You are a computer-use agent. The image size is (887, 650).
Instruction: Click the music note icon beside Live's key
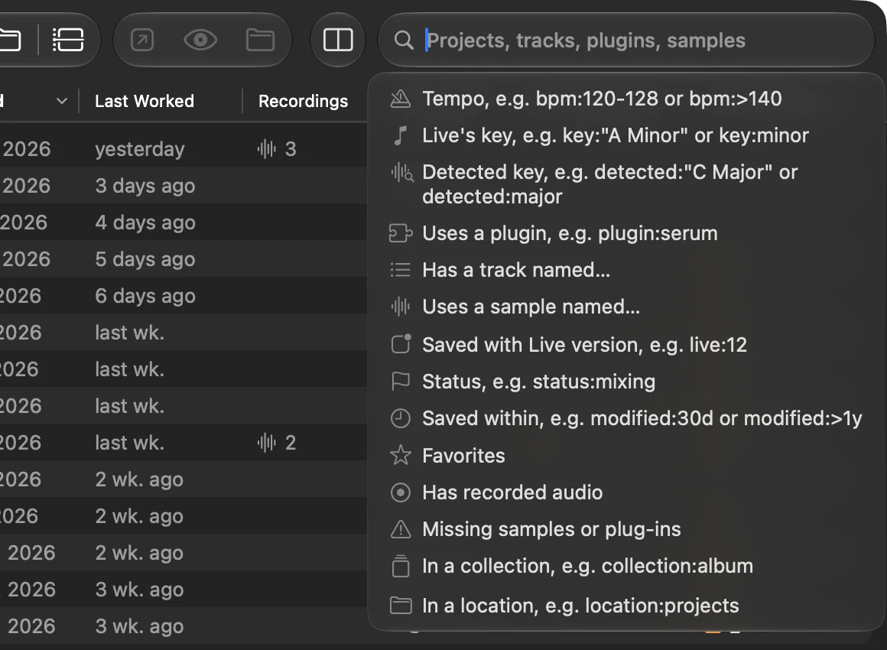pyautogui.click(x=401, y=136)
